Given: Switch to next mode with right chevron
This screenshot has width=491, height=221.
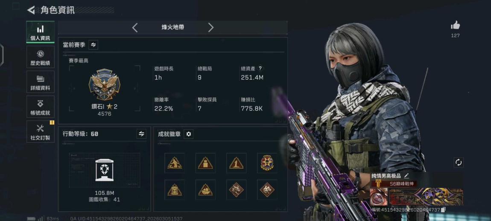Looking at the screenshot, I should (x=211, y=28).
